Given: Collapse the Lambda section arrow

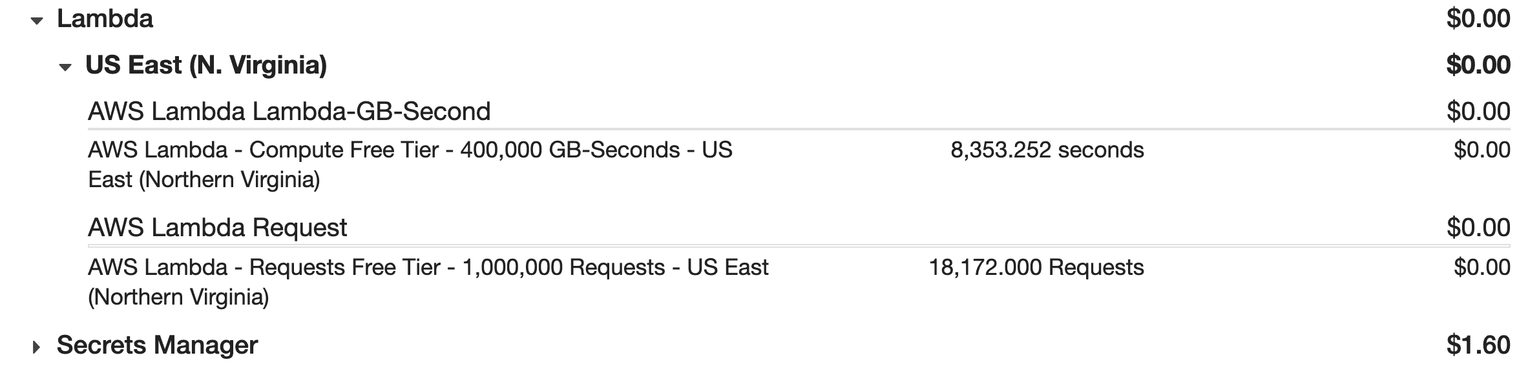Looking at the screenshot, I should click(37, 21).
